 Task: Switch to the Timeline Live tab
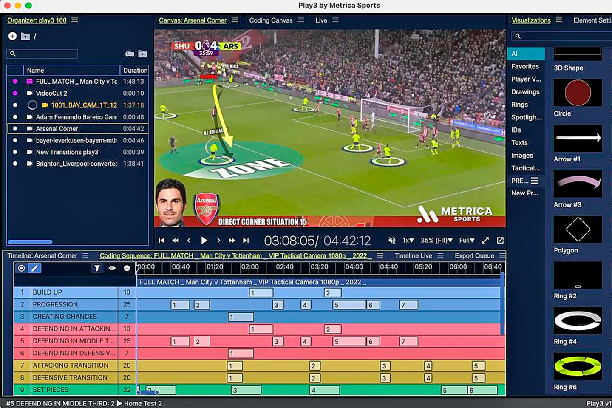click(414, 256)
